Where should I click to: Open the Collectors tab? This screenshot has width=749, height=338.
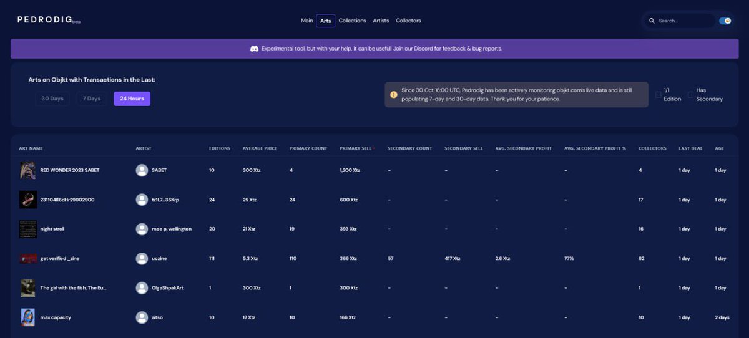[408, 21]
